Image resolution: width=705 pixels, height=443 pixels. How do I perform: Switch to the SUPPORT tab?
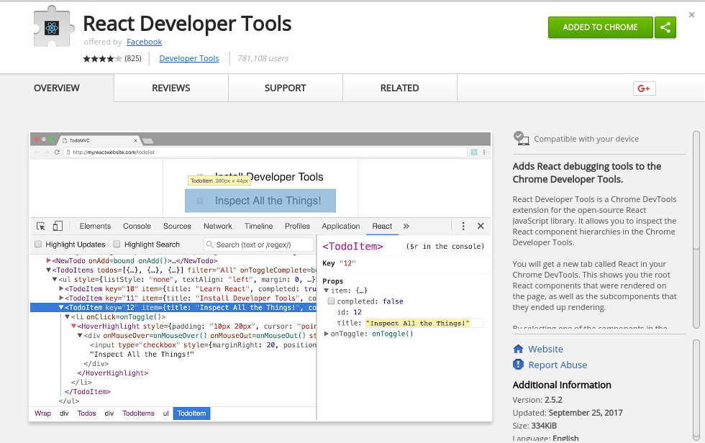[285, 88]
